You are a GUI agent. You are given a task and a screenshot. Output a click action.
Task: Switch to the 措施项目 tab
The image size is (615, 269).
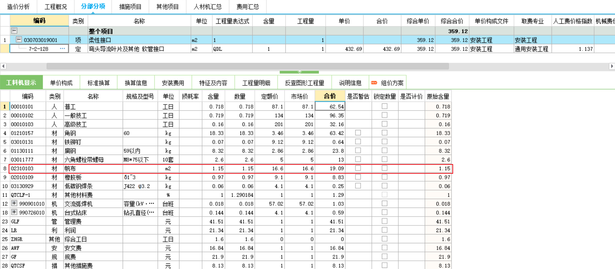click(130, 7)
